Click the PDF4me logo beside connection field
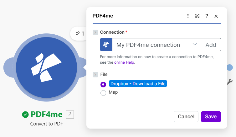The height and width of the screenshot is (137, 236). 106,45
